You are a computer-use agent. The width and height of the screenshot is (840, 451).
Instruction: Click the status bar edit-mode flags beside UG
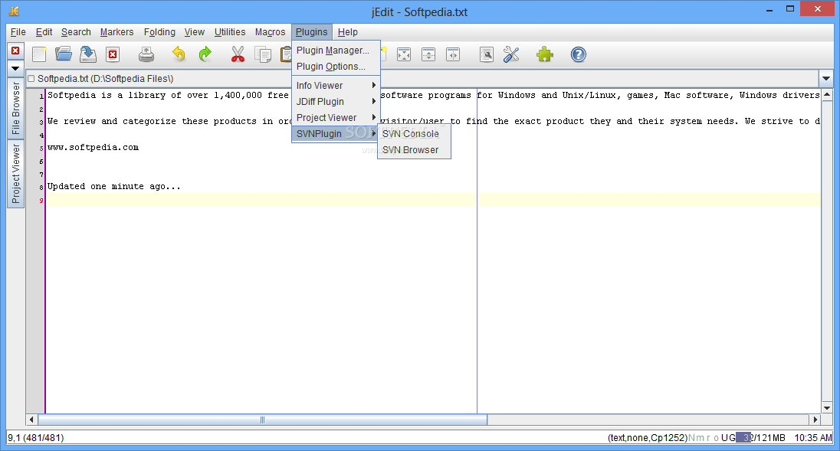tap(704, 438)
